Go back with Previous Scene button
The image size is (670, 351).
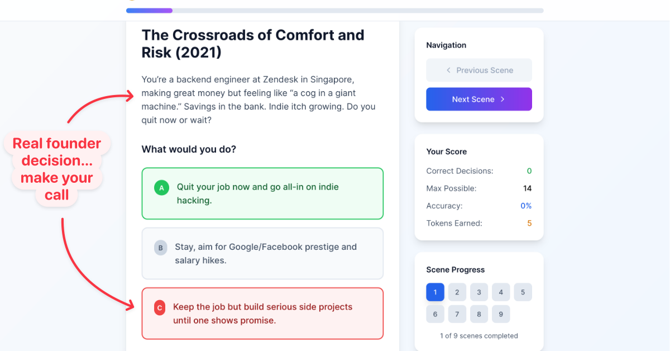[479, 70]
